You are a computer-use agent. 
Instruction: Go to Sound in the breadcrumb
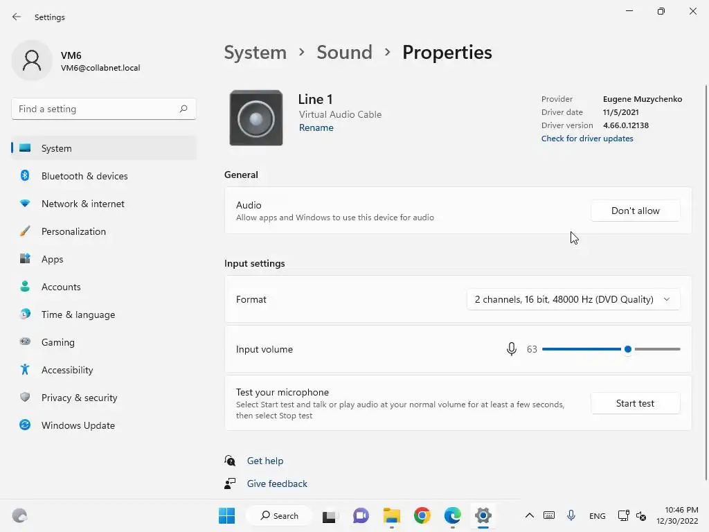pos(344,53)
